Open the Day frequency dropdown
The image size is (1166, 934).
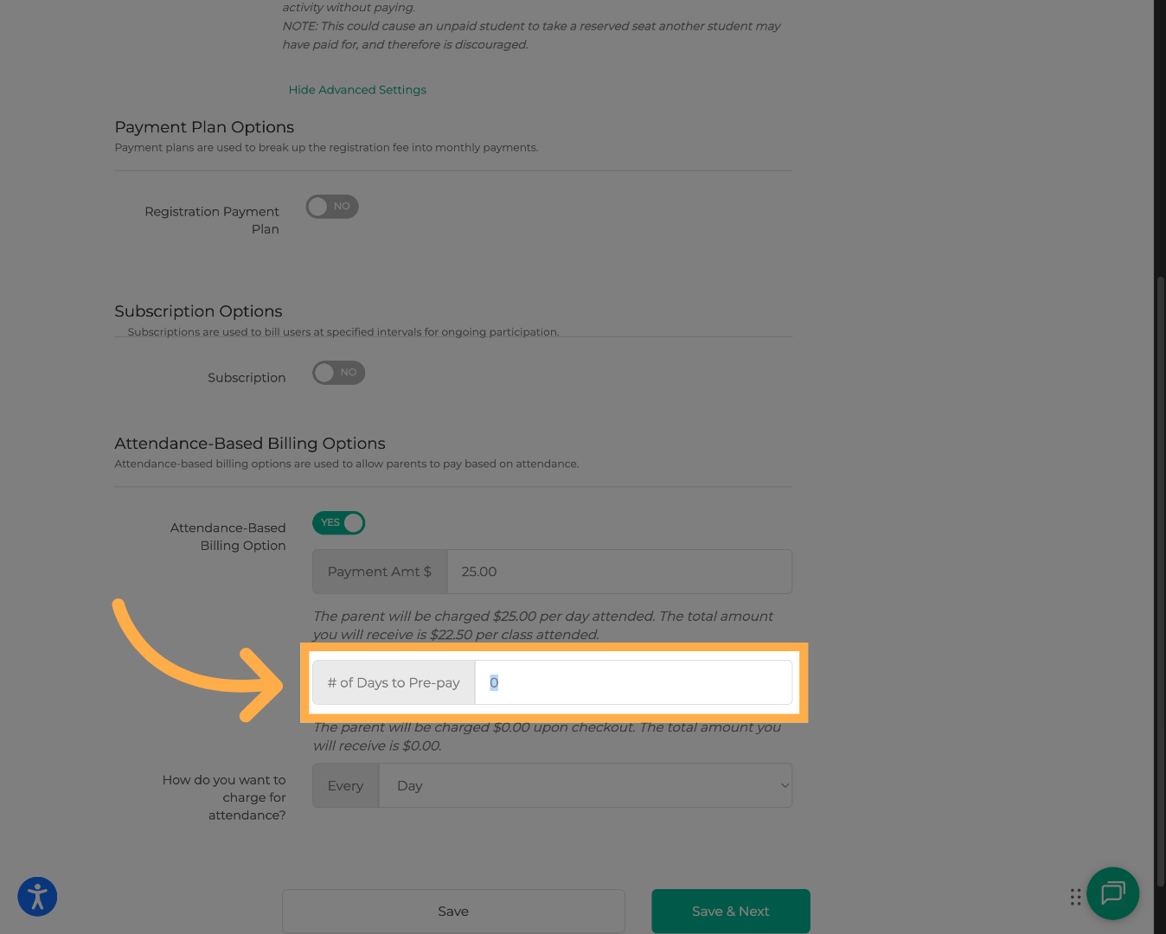tap(585, 786)
